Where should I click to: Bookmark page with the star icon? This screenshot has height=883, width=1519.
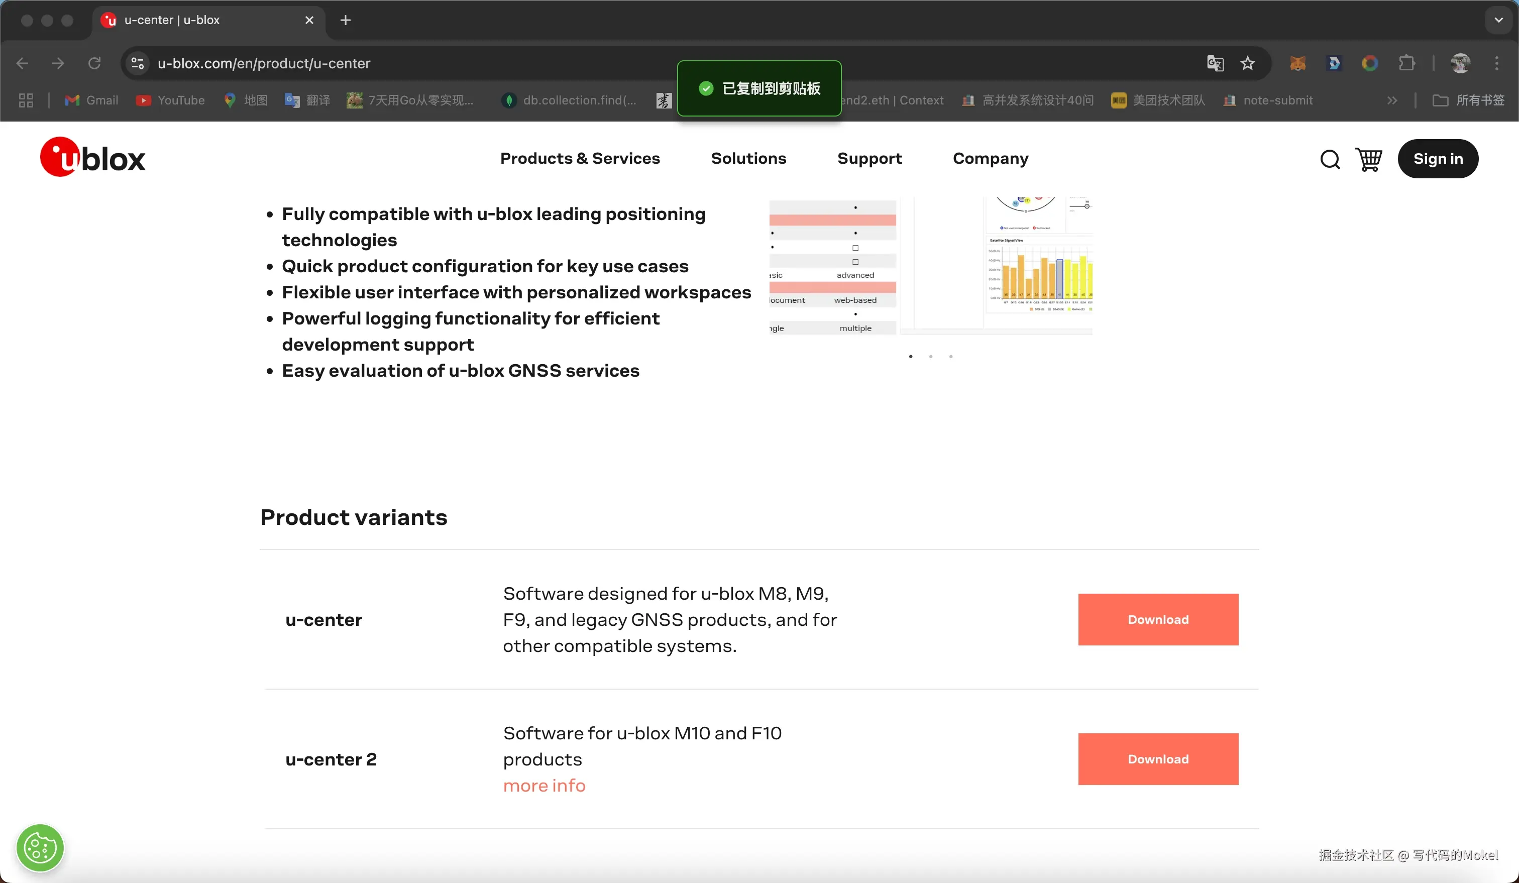pyautogui.click(x=1247, y=63)
